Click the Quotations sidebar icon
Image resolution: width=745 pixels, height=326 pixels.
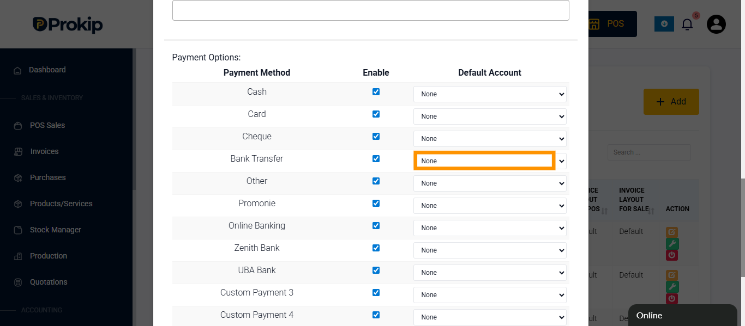pos(19,282)
